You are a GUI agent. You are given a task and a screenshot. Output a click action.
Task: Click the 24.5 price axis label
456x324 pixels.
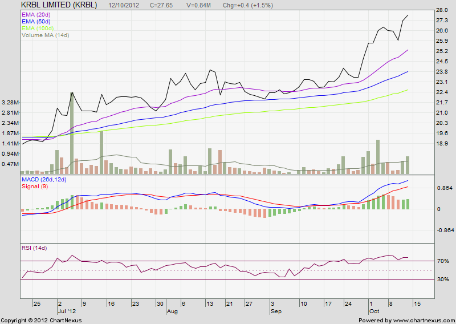pos(442,62)
